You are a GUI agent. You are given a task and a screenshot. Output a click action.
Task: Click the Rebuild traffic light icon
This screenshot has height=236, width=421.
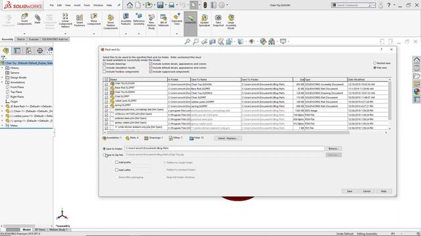[x=205, y=5]
